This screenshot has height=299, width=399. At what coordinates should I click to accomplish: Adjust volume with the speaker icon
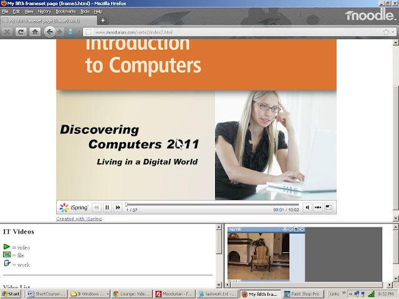pyautogui.click(x=307, y=207)
